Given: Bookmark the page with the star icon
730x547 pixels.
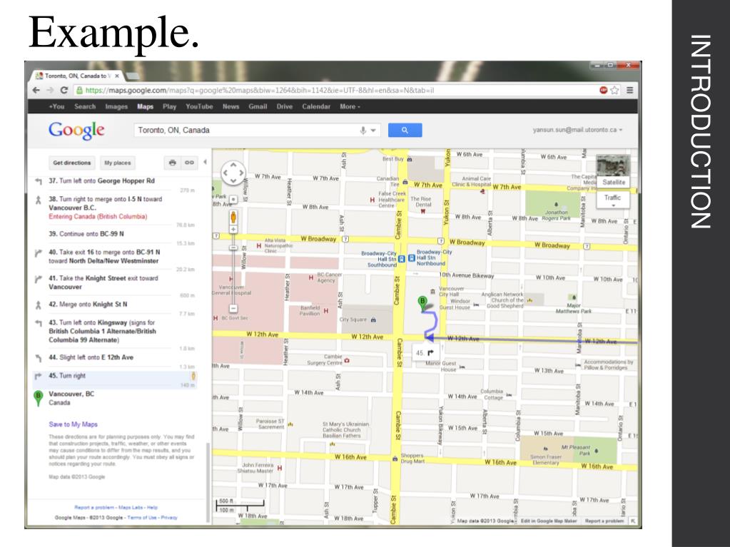Looking at the screenshot, I should coord(614,91).
